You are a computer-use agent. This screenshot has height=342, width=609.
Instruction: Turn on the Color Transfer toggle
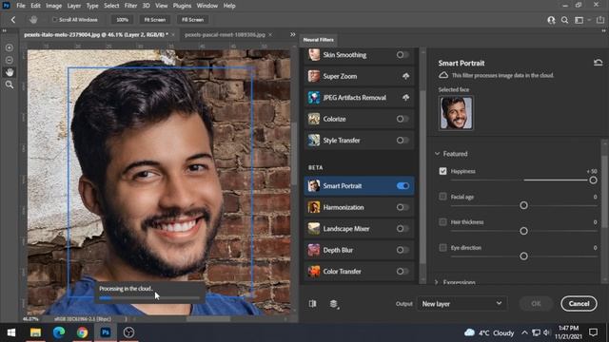[403, 272]
